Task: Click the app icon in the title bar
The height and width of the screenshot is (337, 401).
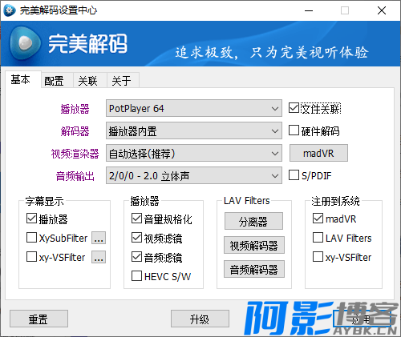Action: [x=10, y=10]
